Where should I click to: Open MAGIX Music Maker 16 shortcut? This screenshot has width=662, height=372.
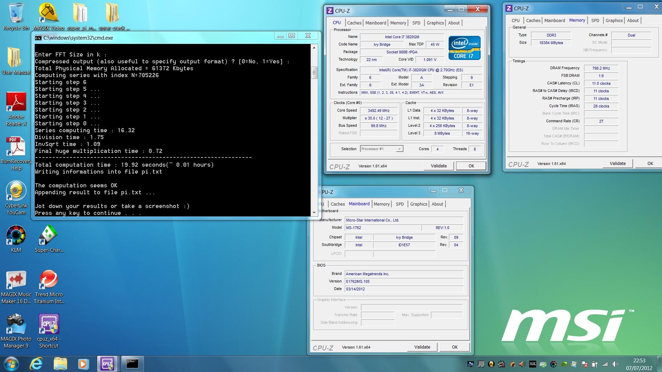click(x=16, y=287)
